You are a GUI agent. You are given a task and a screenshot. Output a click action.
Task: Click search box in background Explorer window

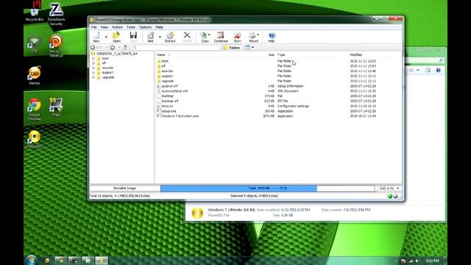(x=425, y=60)
